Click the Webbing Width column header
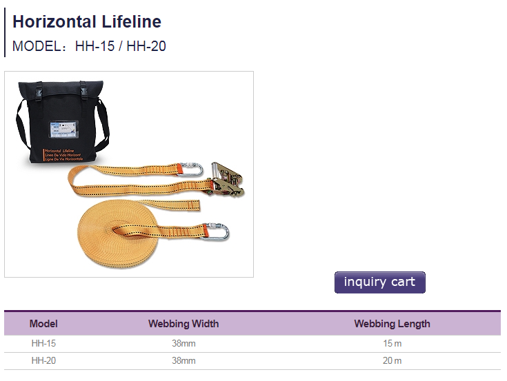The image size is (507, 381). (x=183, y=324)
